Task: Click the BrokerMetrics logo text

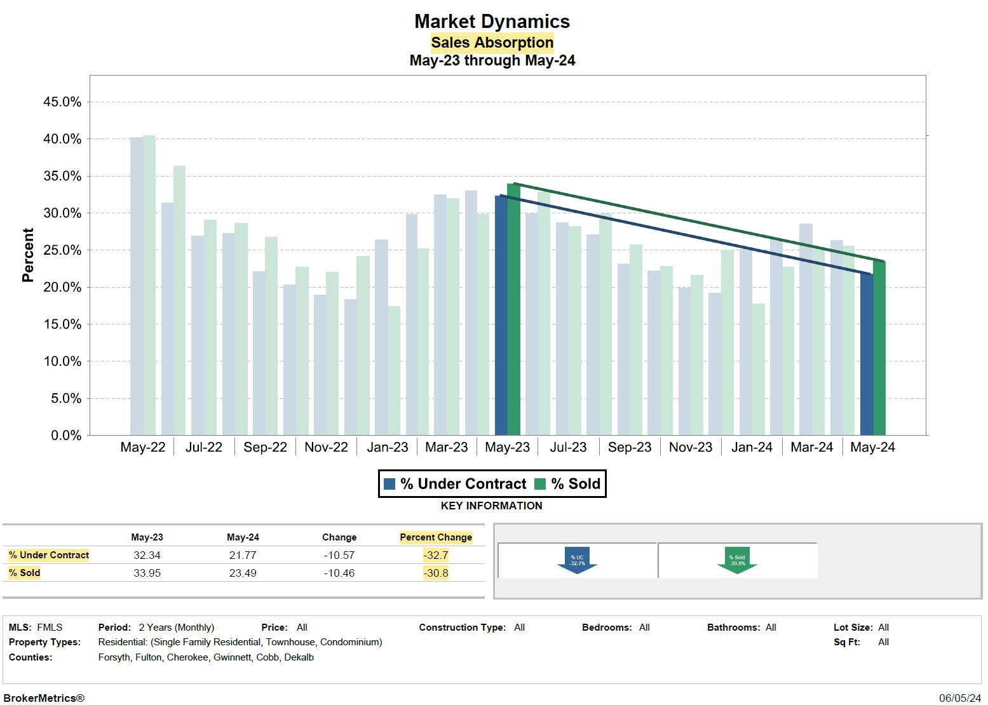Action: pyautogui.click(x=44, y=697)
